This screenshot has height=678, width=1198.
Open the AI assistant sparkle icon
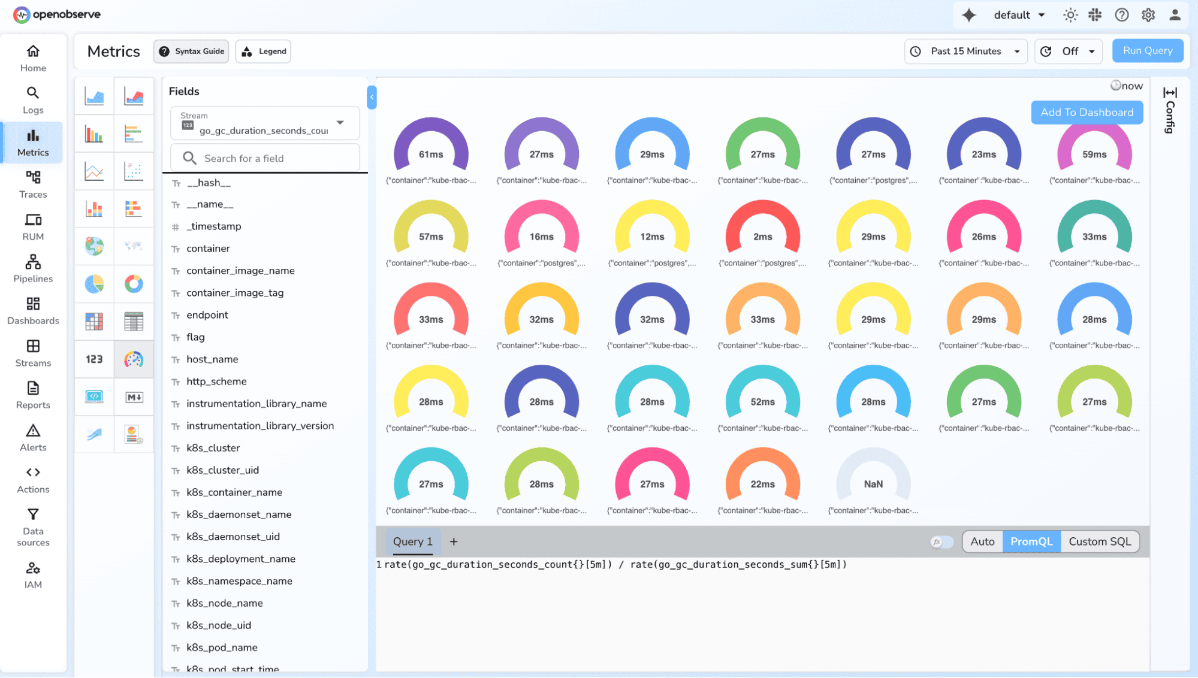pyautogui.click(x=968, y=15)
